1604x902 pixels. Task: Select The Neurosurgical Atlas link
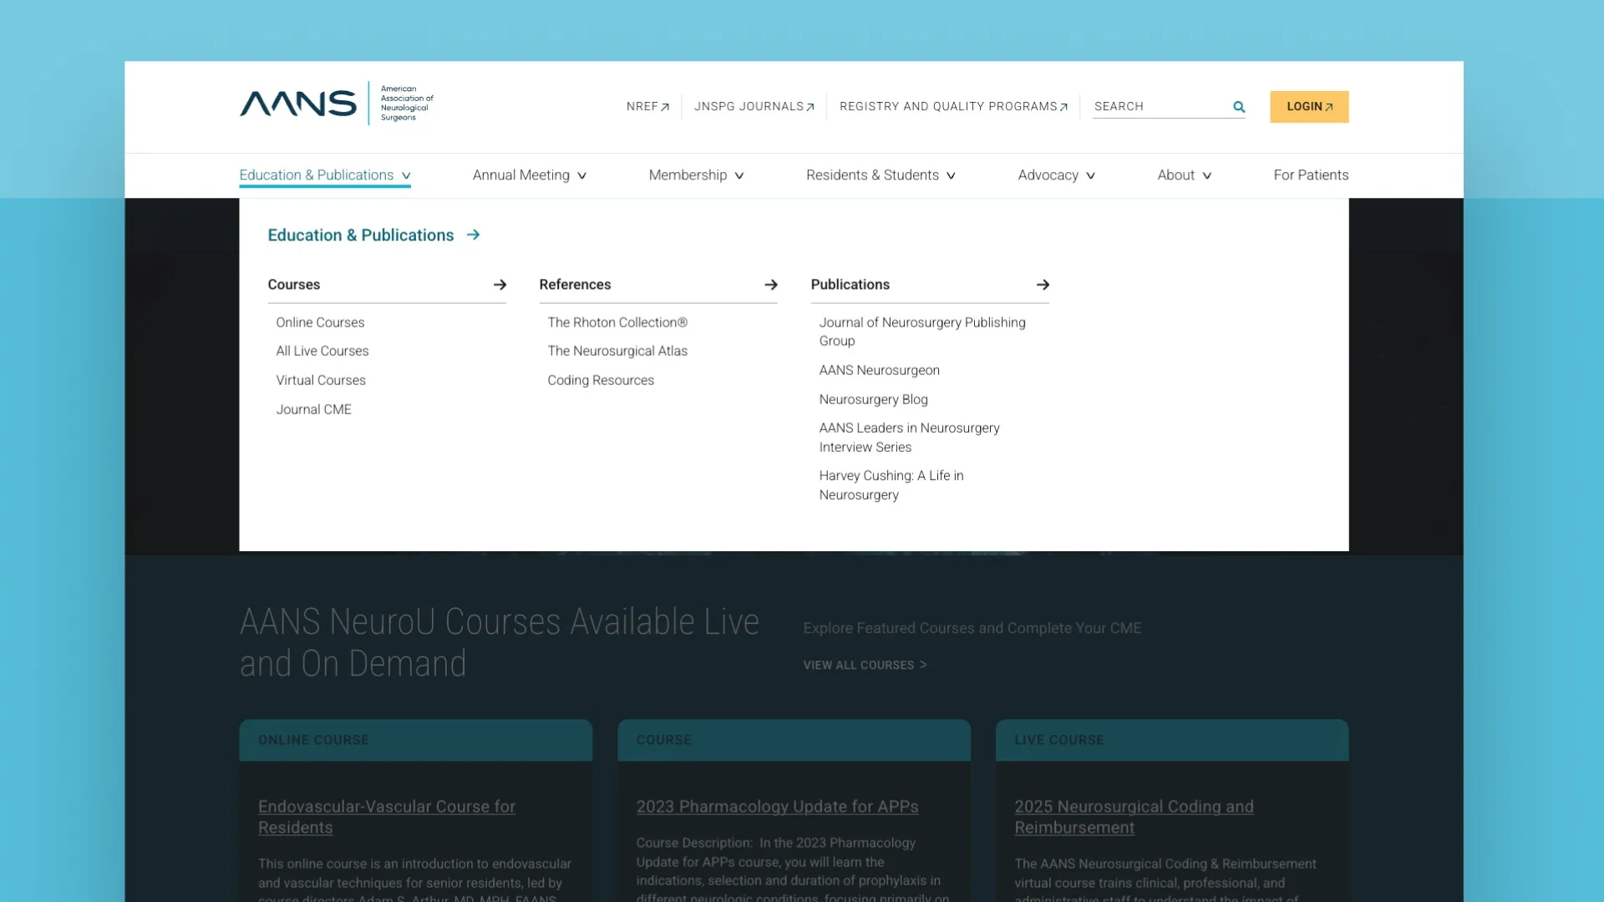[617, 351]
